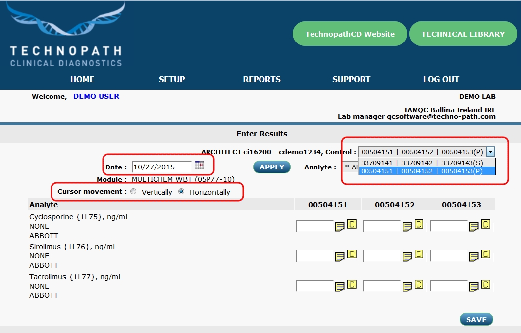Open the SETUP menu
This screenshot has height=333, width=521.
172,79
